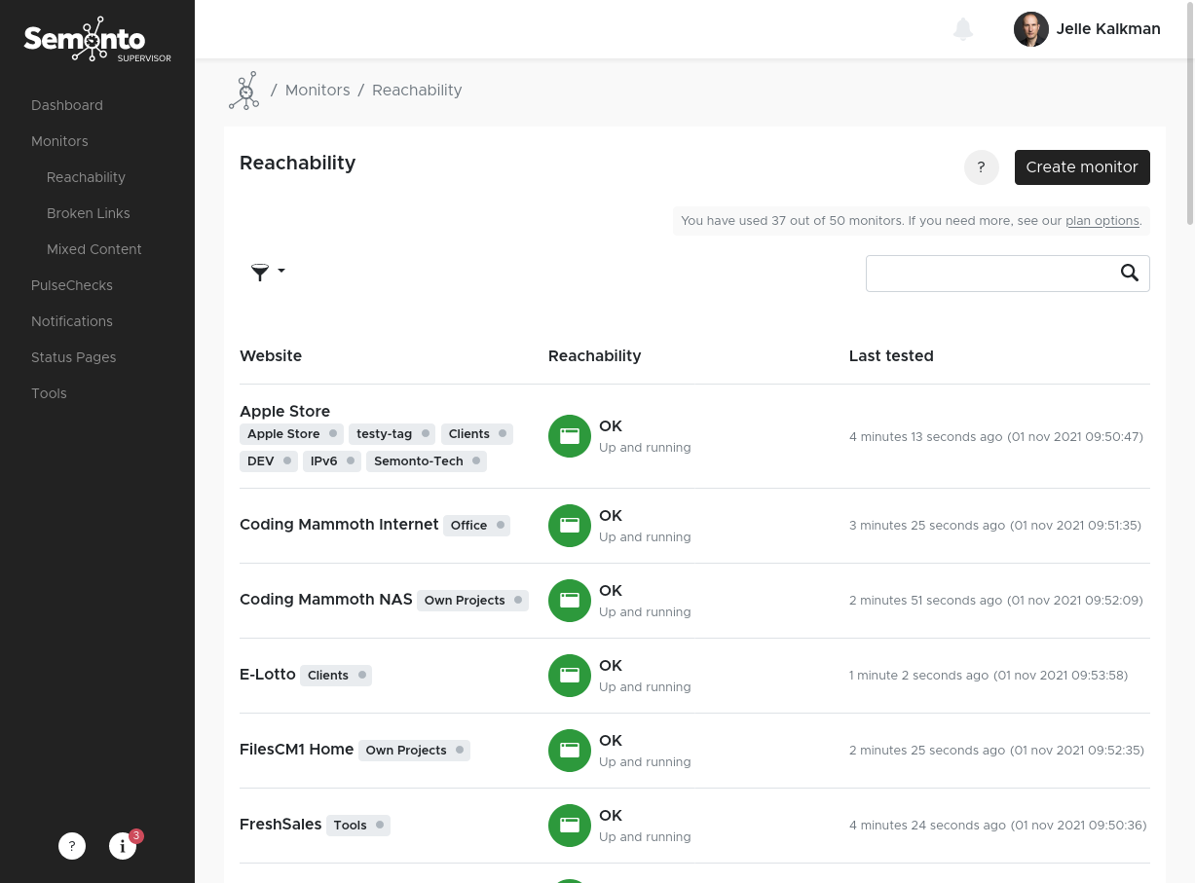Click the notification bell icon
The width and height of the screenshot is (1195, 883).
coord(963,29)
